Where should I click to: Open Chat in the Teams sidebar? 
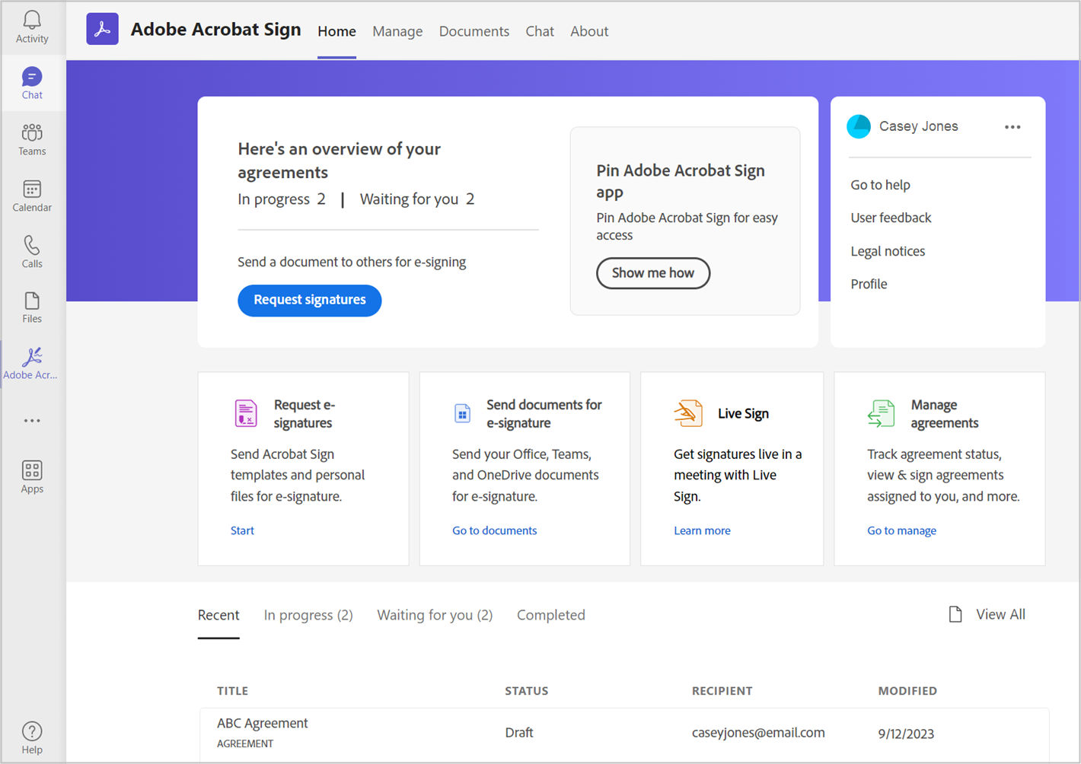click(x=32, y=84)
